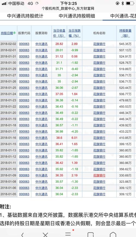Open 花旗银行 link in 2018-01-12 row
The height and width of the screenshot is (237, 136).
click(99, 157)
